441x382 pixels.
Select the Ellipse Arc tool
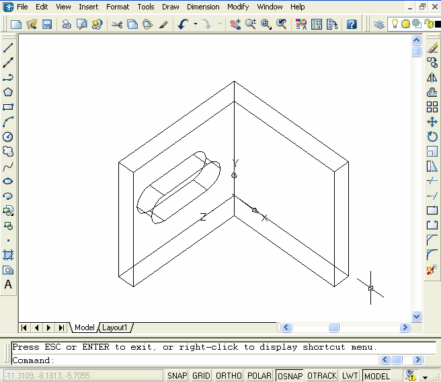coord(8,196)
